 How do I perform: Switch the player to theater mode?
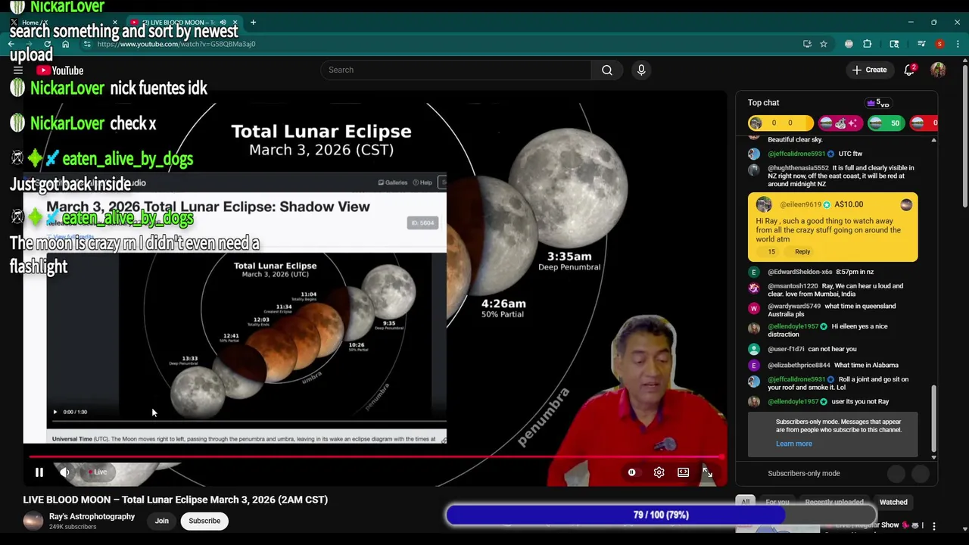[683, 472]
